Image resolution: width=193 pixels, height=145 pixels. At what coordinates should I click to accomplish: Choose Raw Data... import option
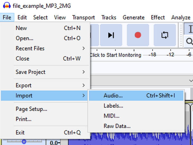coord(117,126)
